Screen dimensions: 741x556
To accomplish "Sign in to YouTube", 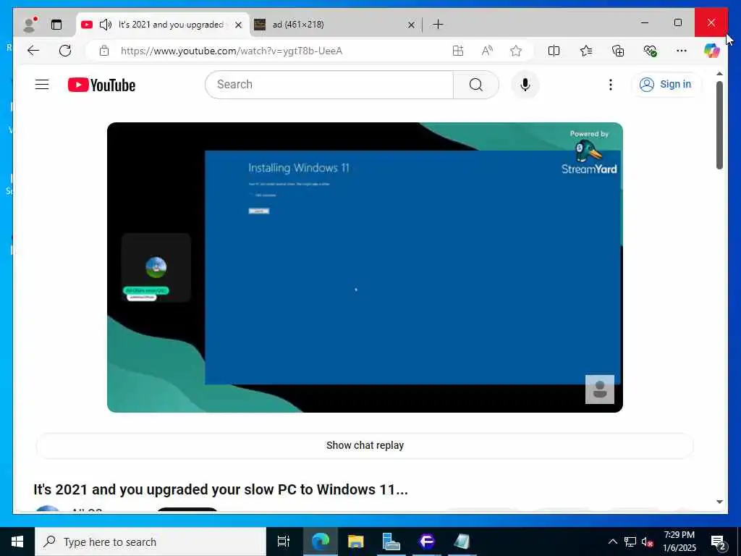I will point(666,85).
